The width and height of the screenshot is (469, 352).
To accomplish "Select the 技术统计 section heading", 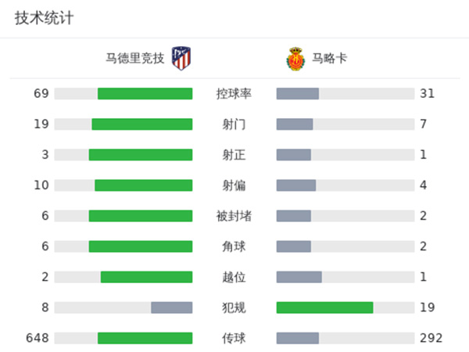I will 44,18.
